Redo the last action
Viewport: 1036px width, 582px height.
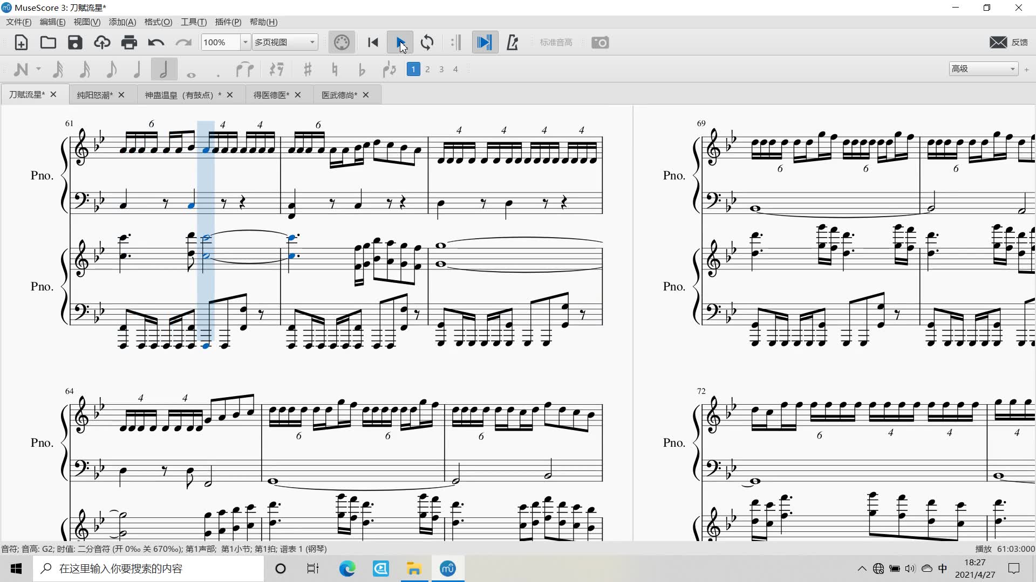183,43
